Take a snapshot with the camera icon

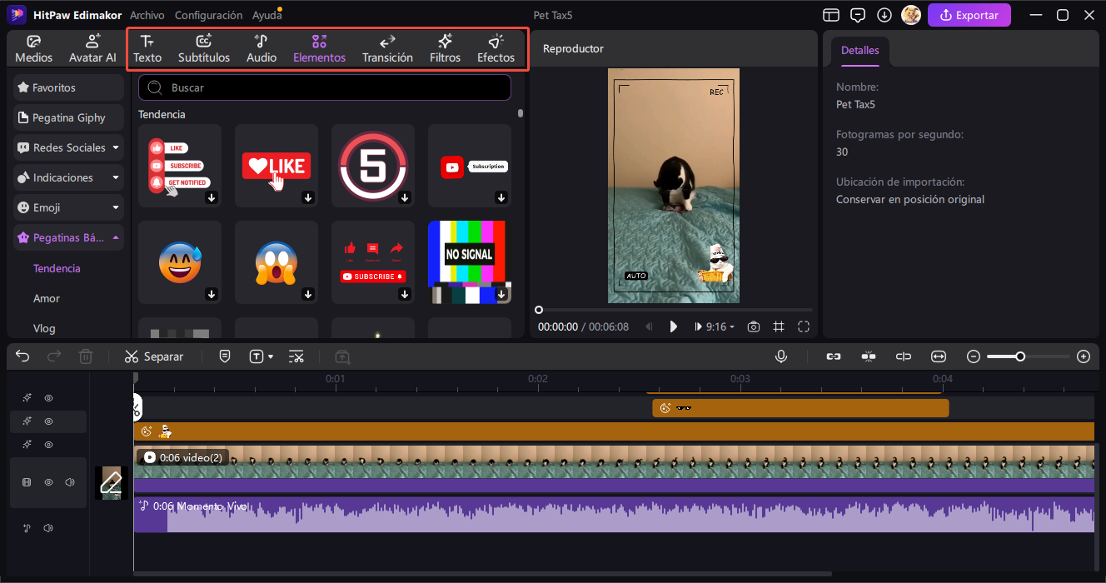click(x=753, y=326)
